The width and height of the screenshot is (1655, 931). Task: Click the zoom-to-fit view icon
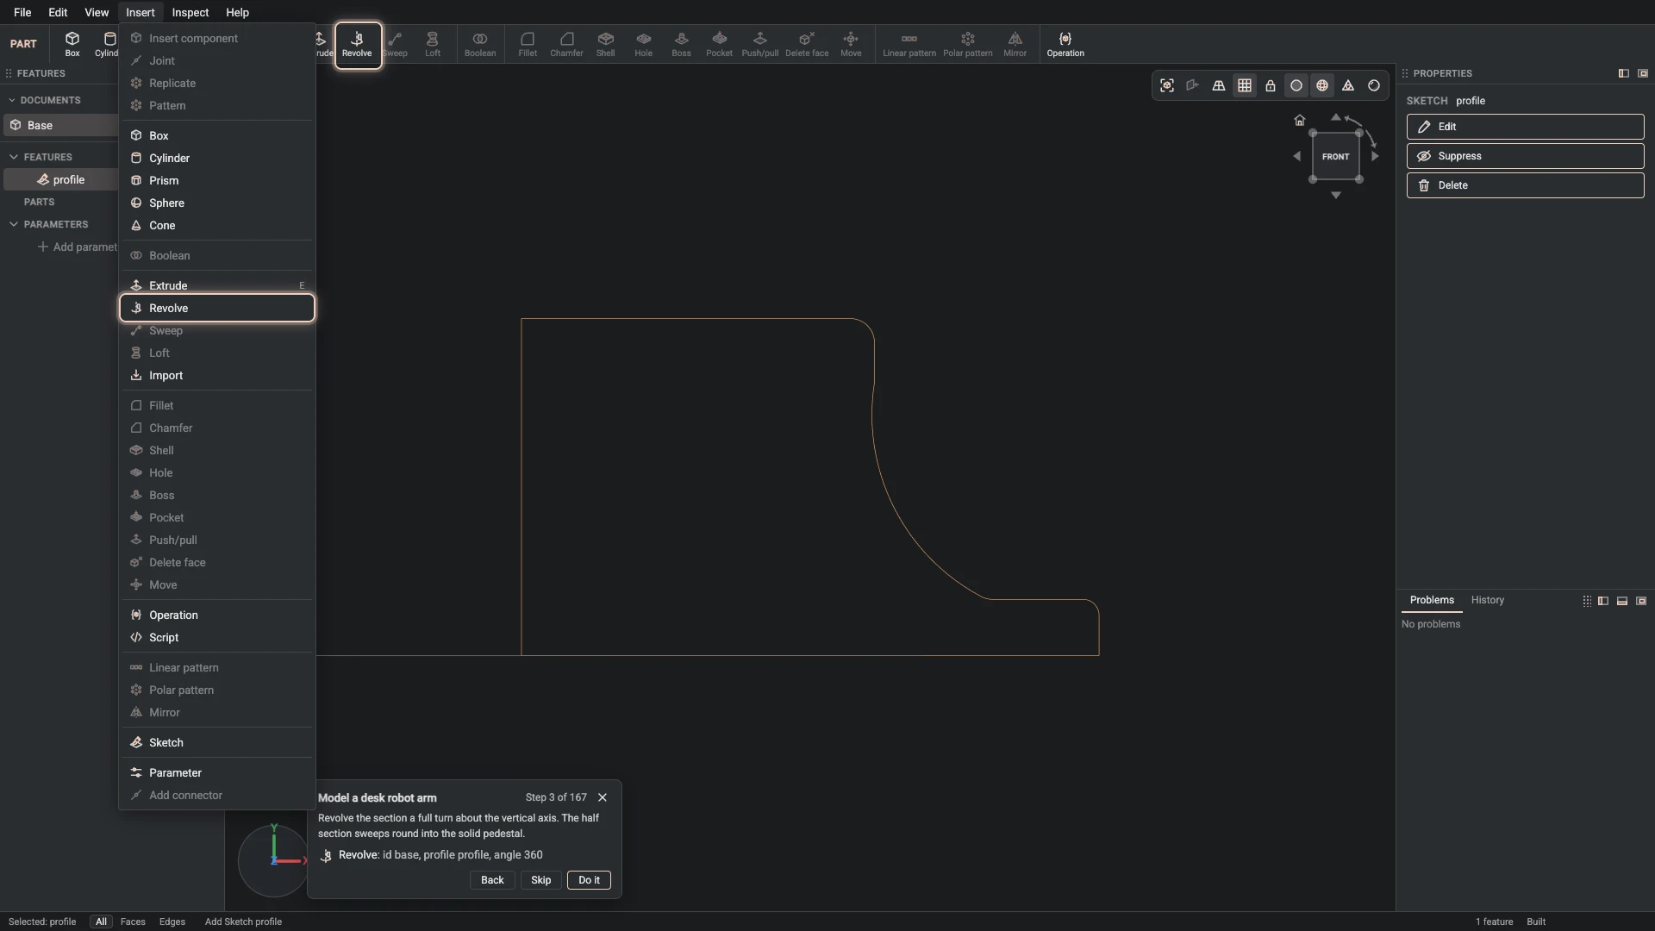pyautogui.click(x=1167, y=85)
